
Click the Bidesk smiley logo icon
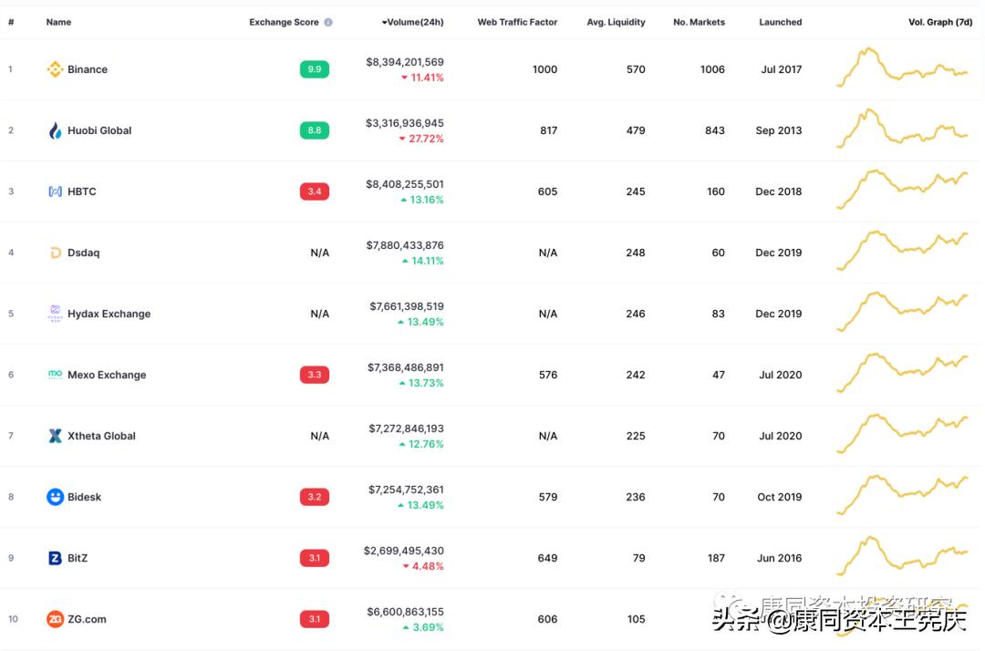(55, 497)
